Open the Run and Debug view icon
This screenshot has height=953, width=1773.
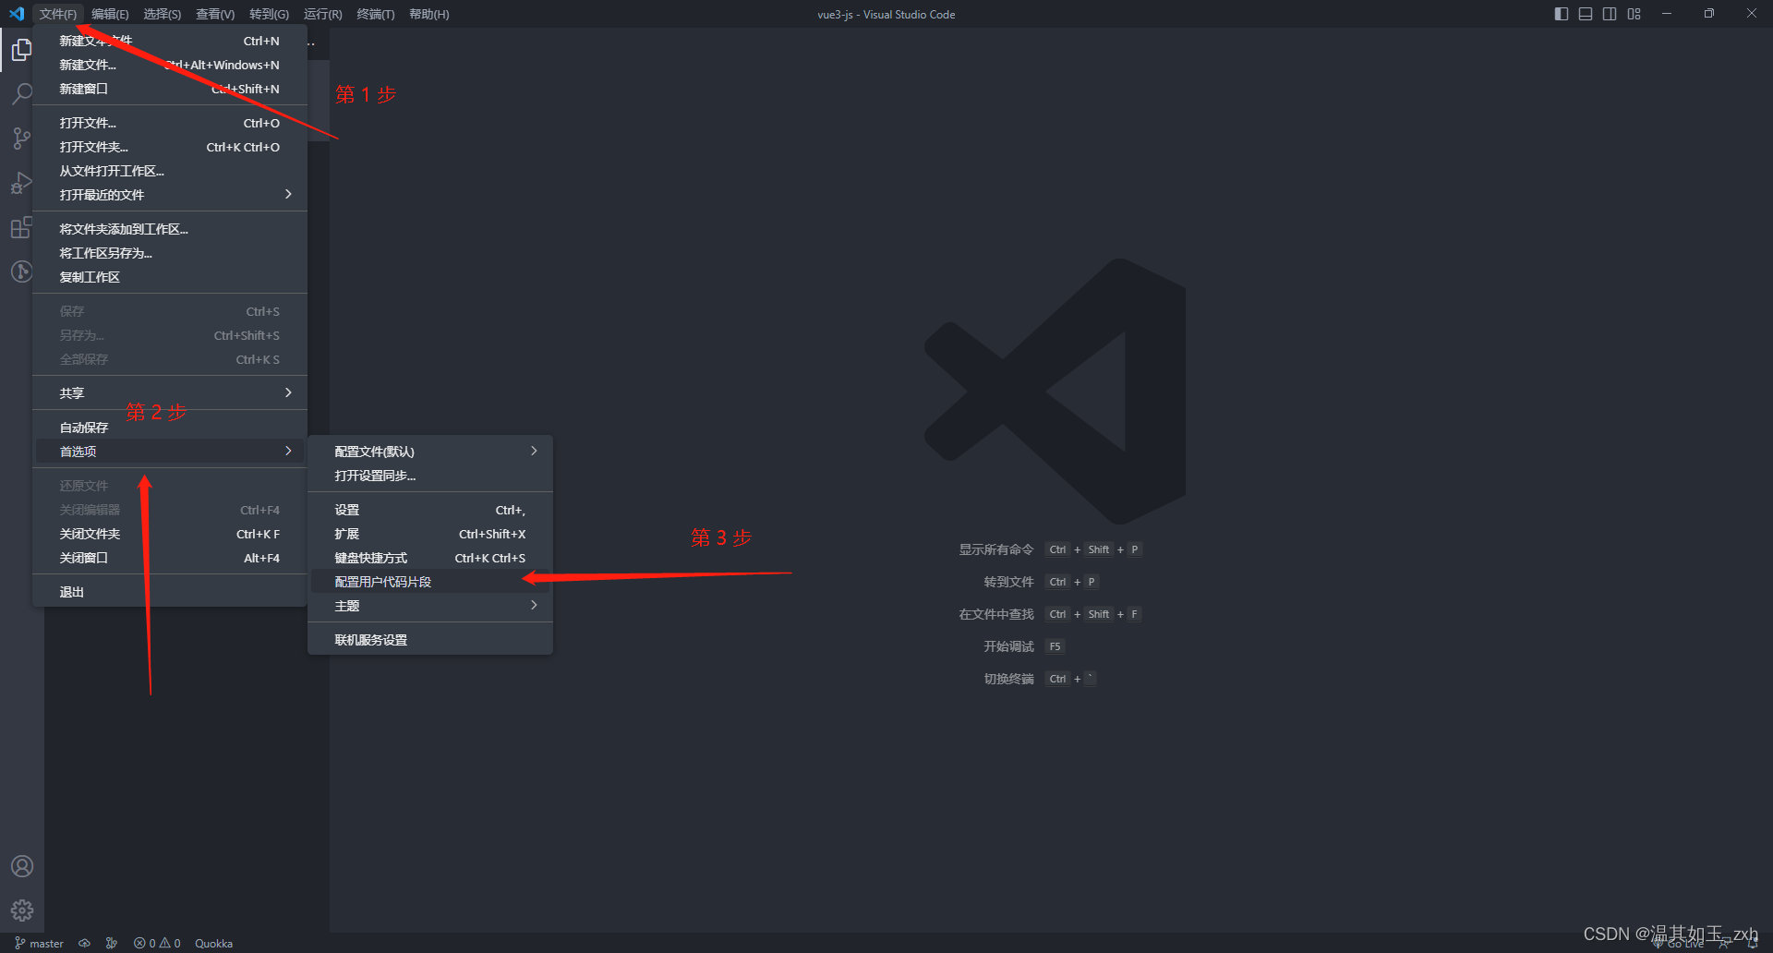click(x=22, y=183)
